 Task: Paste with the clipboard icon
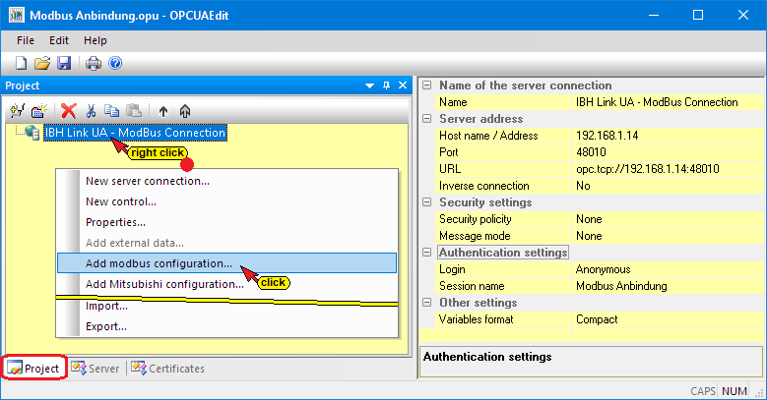pos(134,111)
